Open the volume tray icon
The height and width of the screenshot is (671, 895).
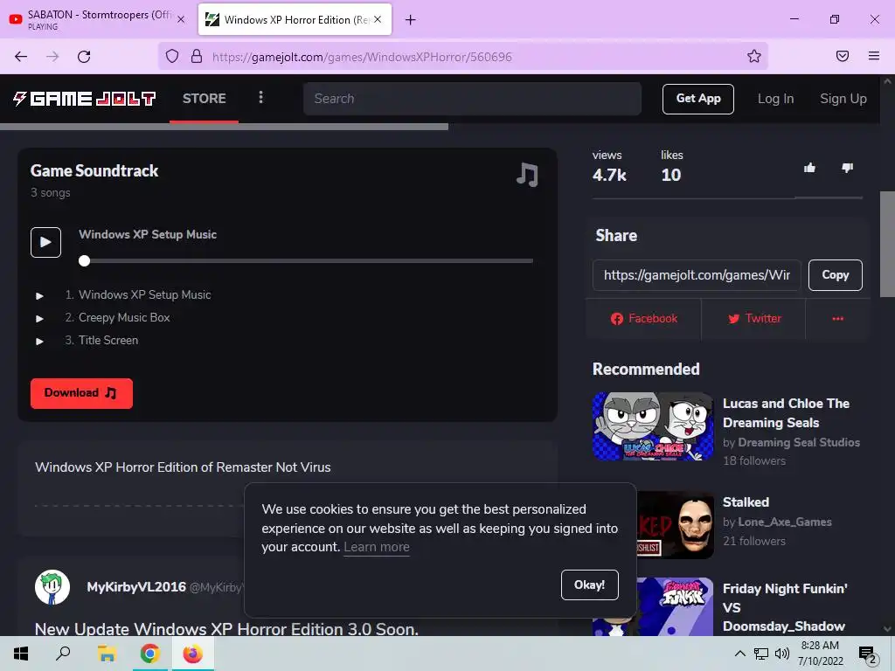(x=781, y=654)
